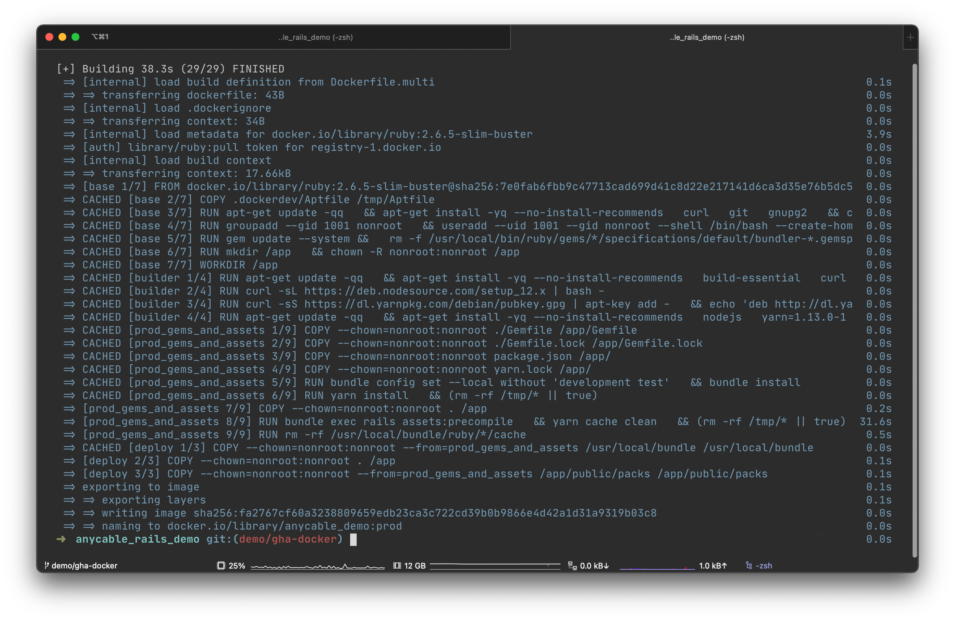Image resolution: width=955 pixels, height=621 pixels.
Task: Toggle full screen with the green traffic light
Action: [75, 37]
